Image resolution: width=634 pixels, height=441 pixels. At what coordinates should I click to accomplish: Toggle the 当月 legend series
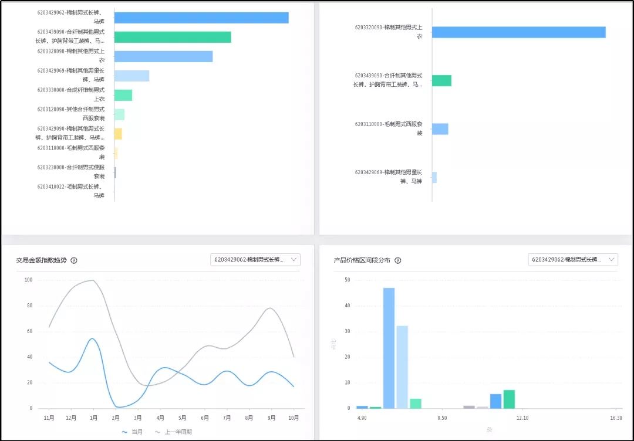tap(133, 432)
